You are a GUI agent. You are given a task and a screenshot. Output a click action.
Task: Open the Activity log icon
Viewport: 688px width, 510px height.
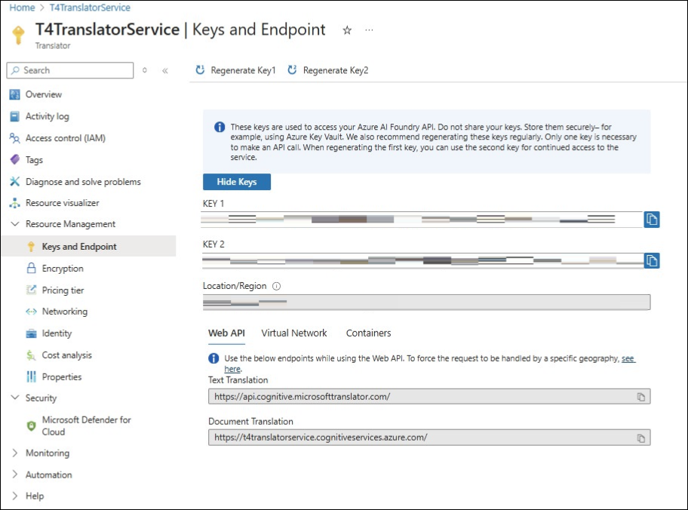[14, 116]
